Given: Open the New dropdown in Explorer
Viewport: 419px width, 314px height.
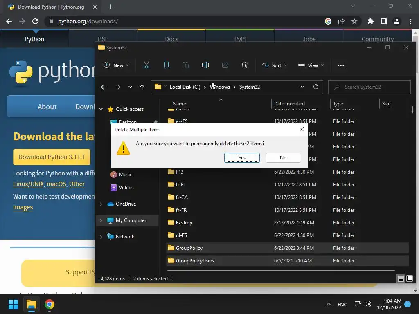Looking at the screenshot, I should [116, 65].
